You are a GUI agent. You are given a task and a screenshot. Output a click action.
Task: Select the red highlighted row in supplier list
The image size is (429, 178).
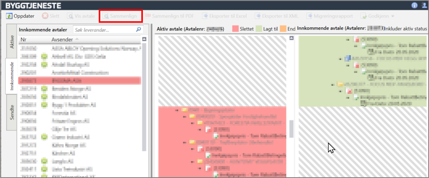coord(80,80)
